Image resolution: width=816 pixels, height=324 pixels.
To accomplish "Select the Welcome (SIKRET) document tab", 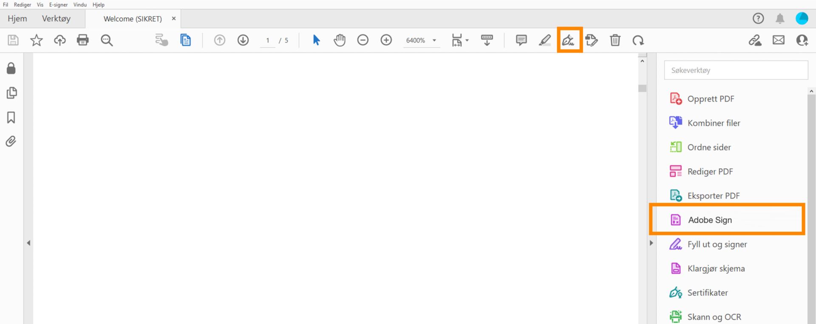I will pyautogui.click(x=133, y=19).
